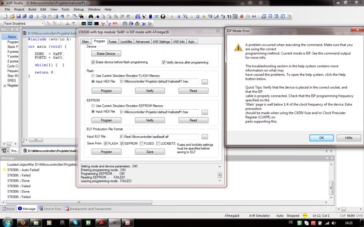Open the Debug menu
Image resolution: width=364 pixels, height=227 pixels.
point(79,10)
